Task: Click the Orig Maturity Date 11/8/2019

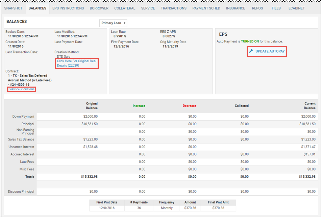Action: [x=170, y=46]
